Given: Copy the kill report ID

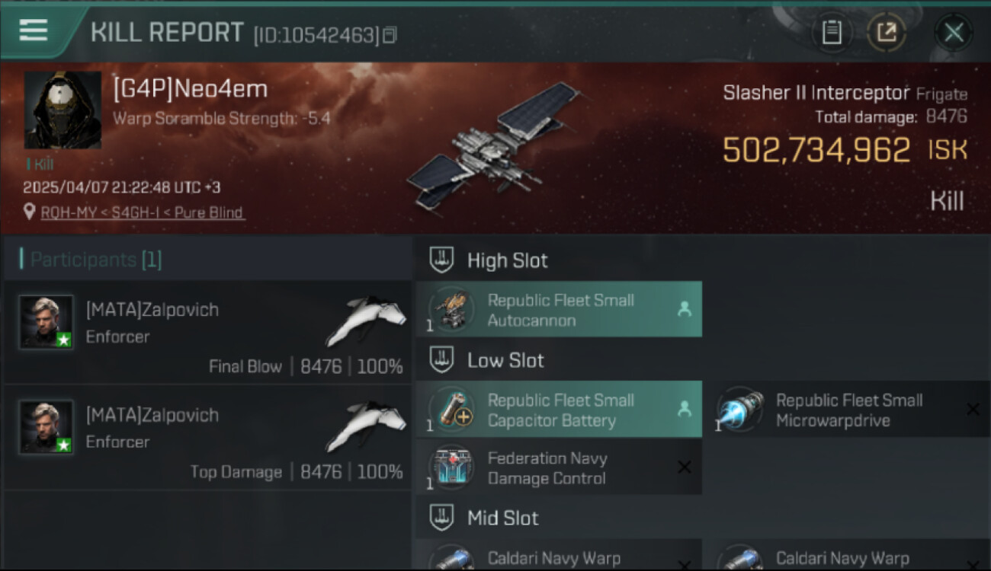Looking at the screenshot, I should coord(390,35).
